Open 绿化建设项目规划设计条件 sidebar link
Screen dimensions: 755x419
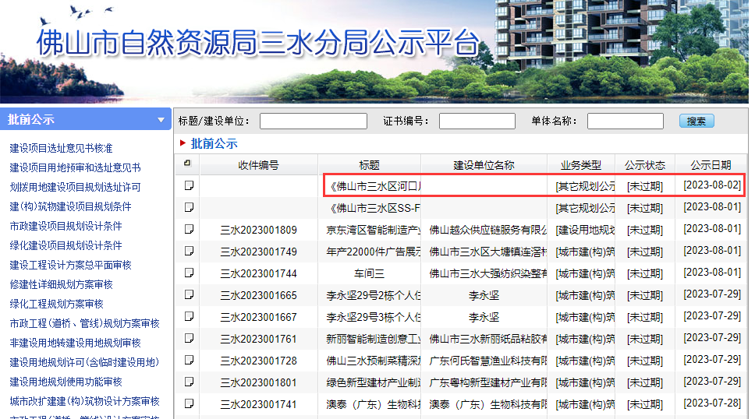[66, 246]
